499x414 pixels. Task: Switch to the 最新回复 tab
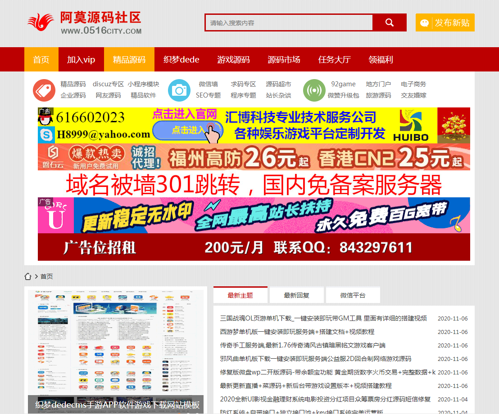pyautogui.click(x=296, y=295)
